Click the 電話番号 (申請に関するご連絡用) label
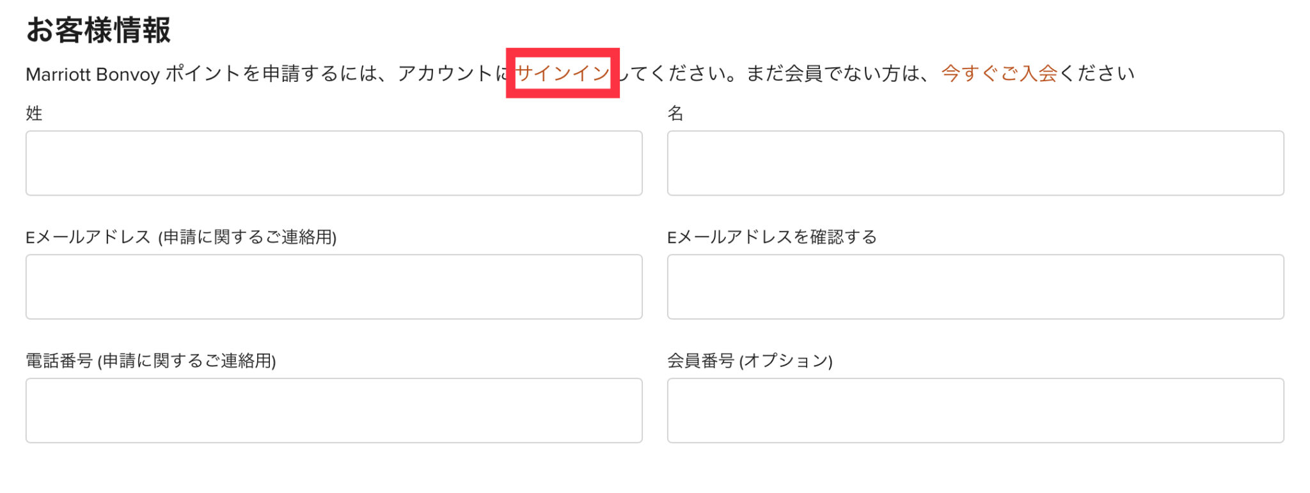 pyautogui.click(x=150, y=361)
